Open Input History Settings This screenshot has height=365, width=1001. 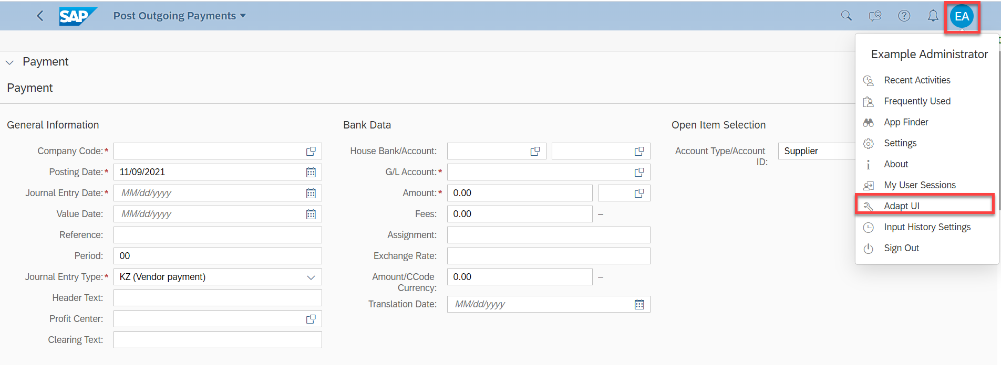[x=927, y=227]
